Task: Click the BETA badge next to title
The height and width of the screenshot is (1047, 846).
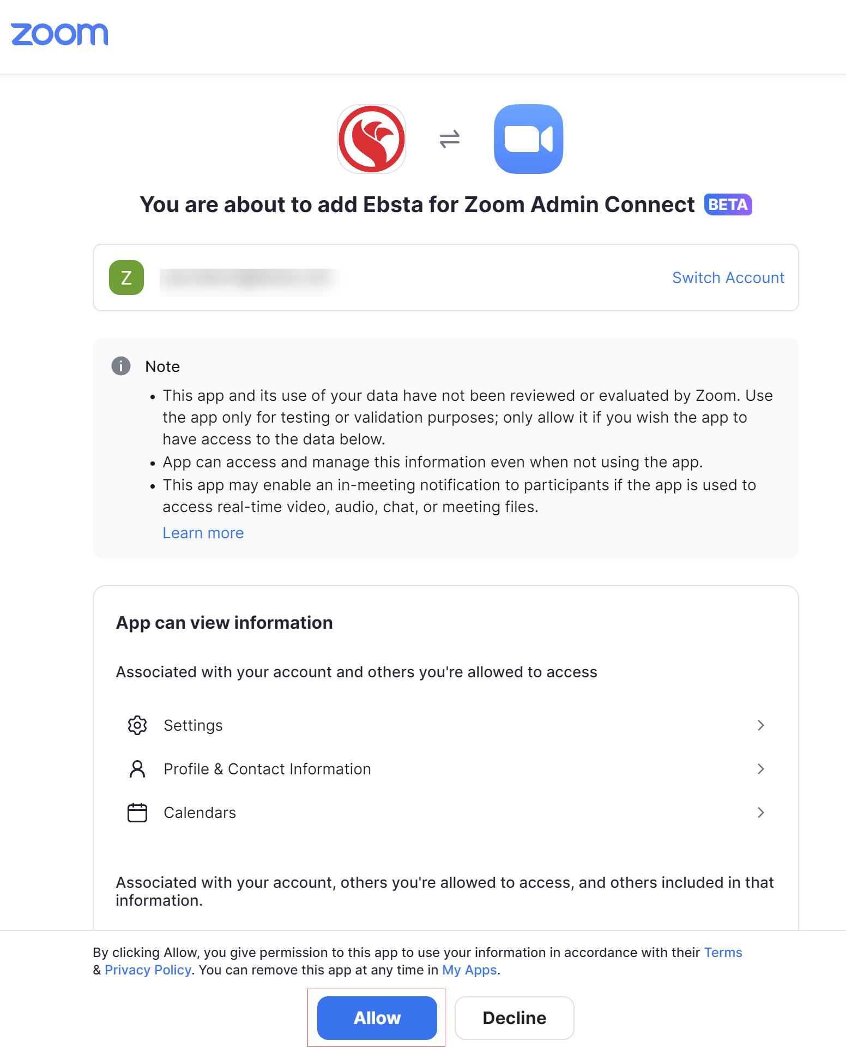Action: tap(728, 204)
